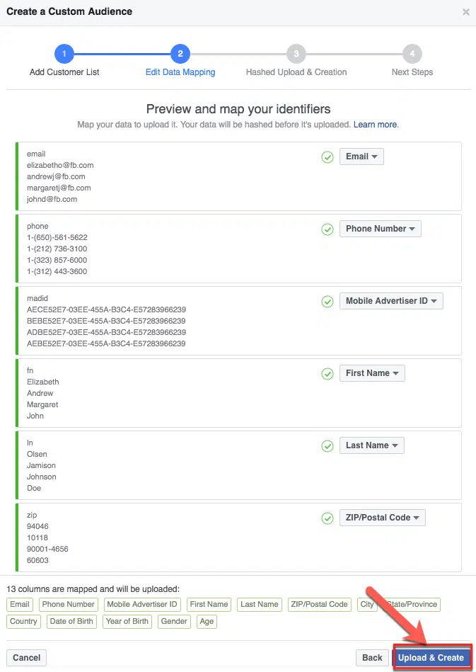The image size is (476, 672).
Task: Click the Upload & Create button
Action: tap(431, 657)
